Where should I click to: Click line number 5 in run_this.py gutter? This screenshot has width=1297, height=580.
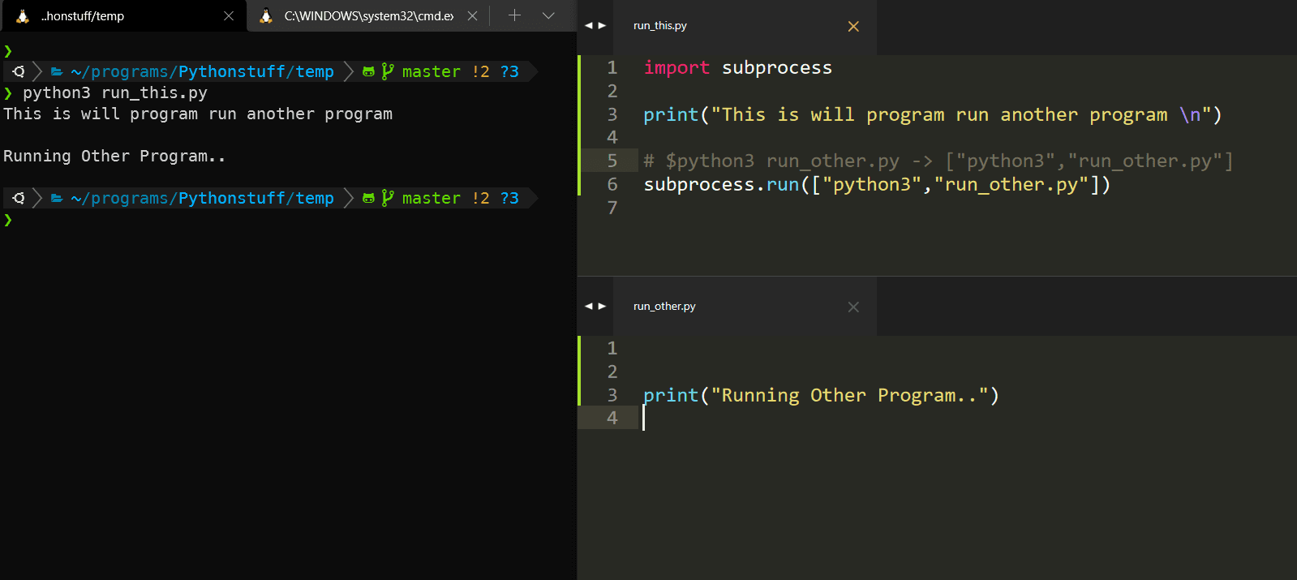(x=612, y=161)
